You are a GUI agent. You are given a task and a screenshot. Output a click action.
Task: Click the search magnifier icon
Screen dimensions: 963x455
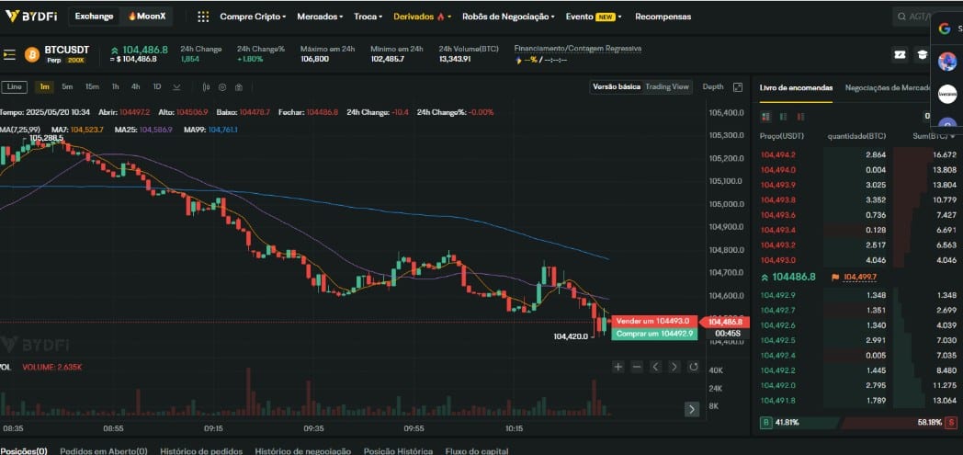(x=901, y=17)
